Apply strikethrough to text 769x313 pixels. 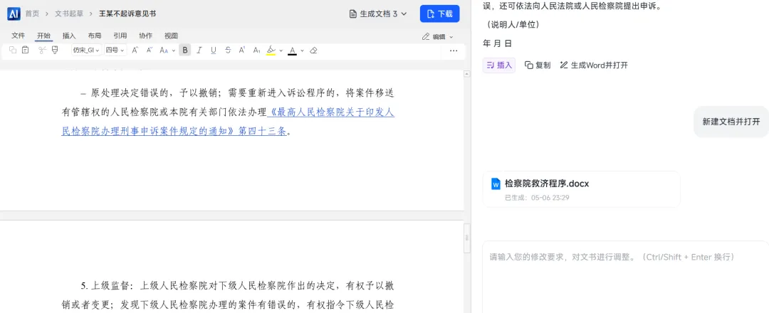[228, 50]
